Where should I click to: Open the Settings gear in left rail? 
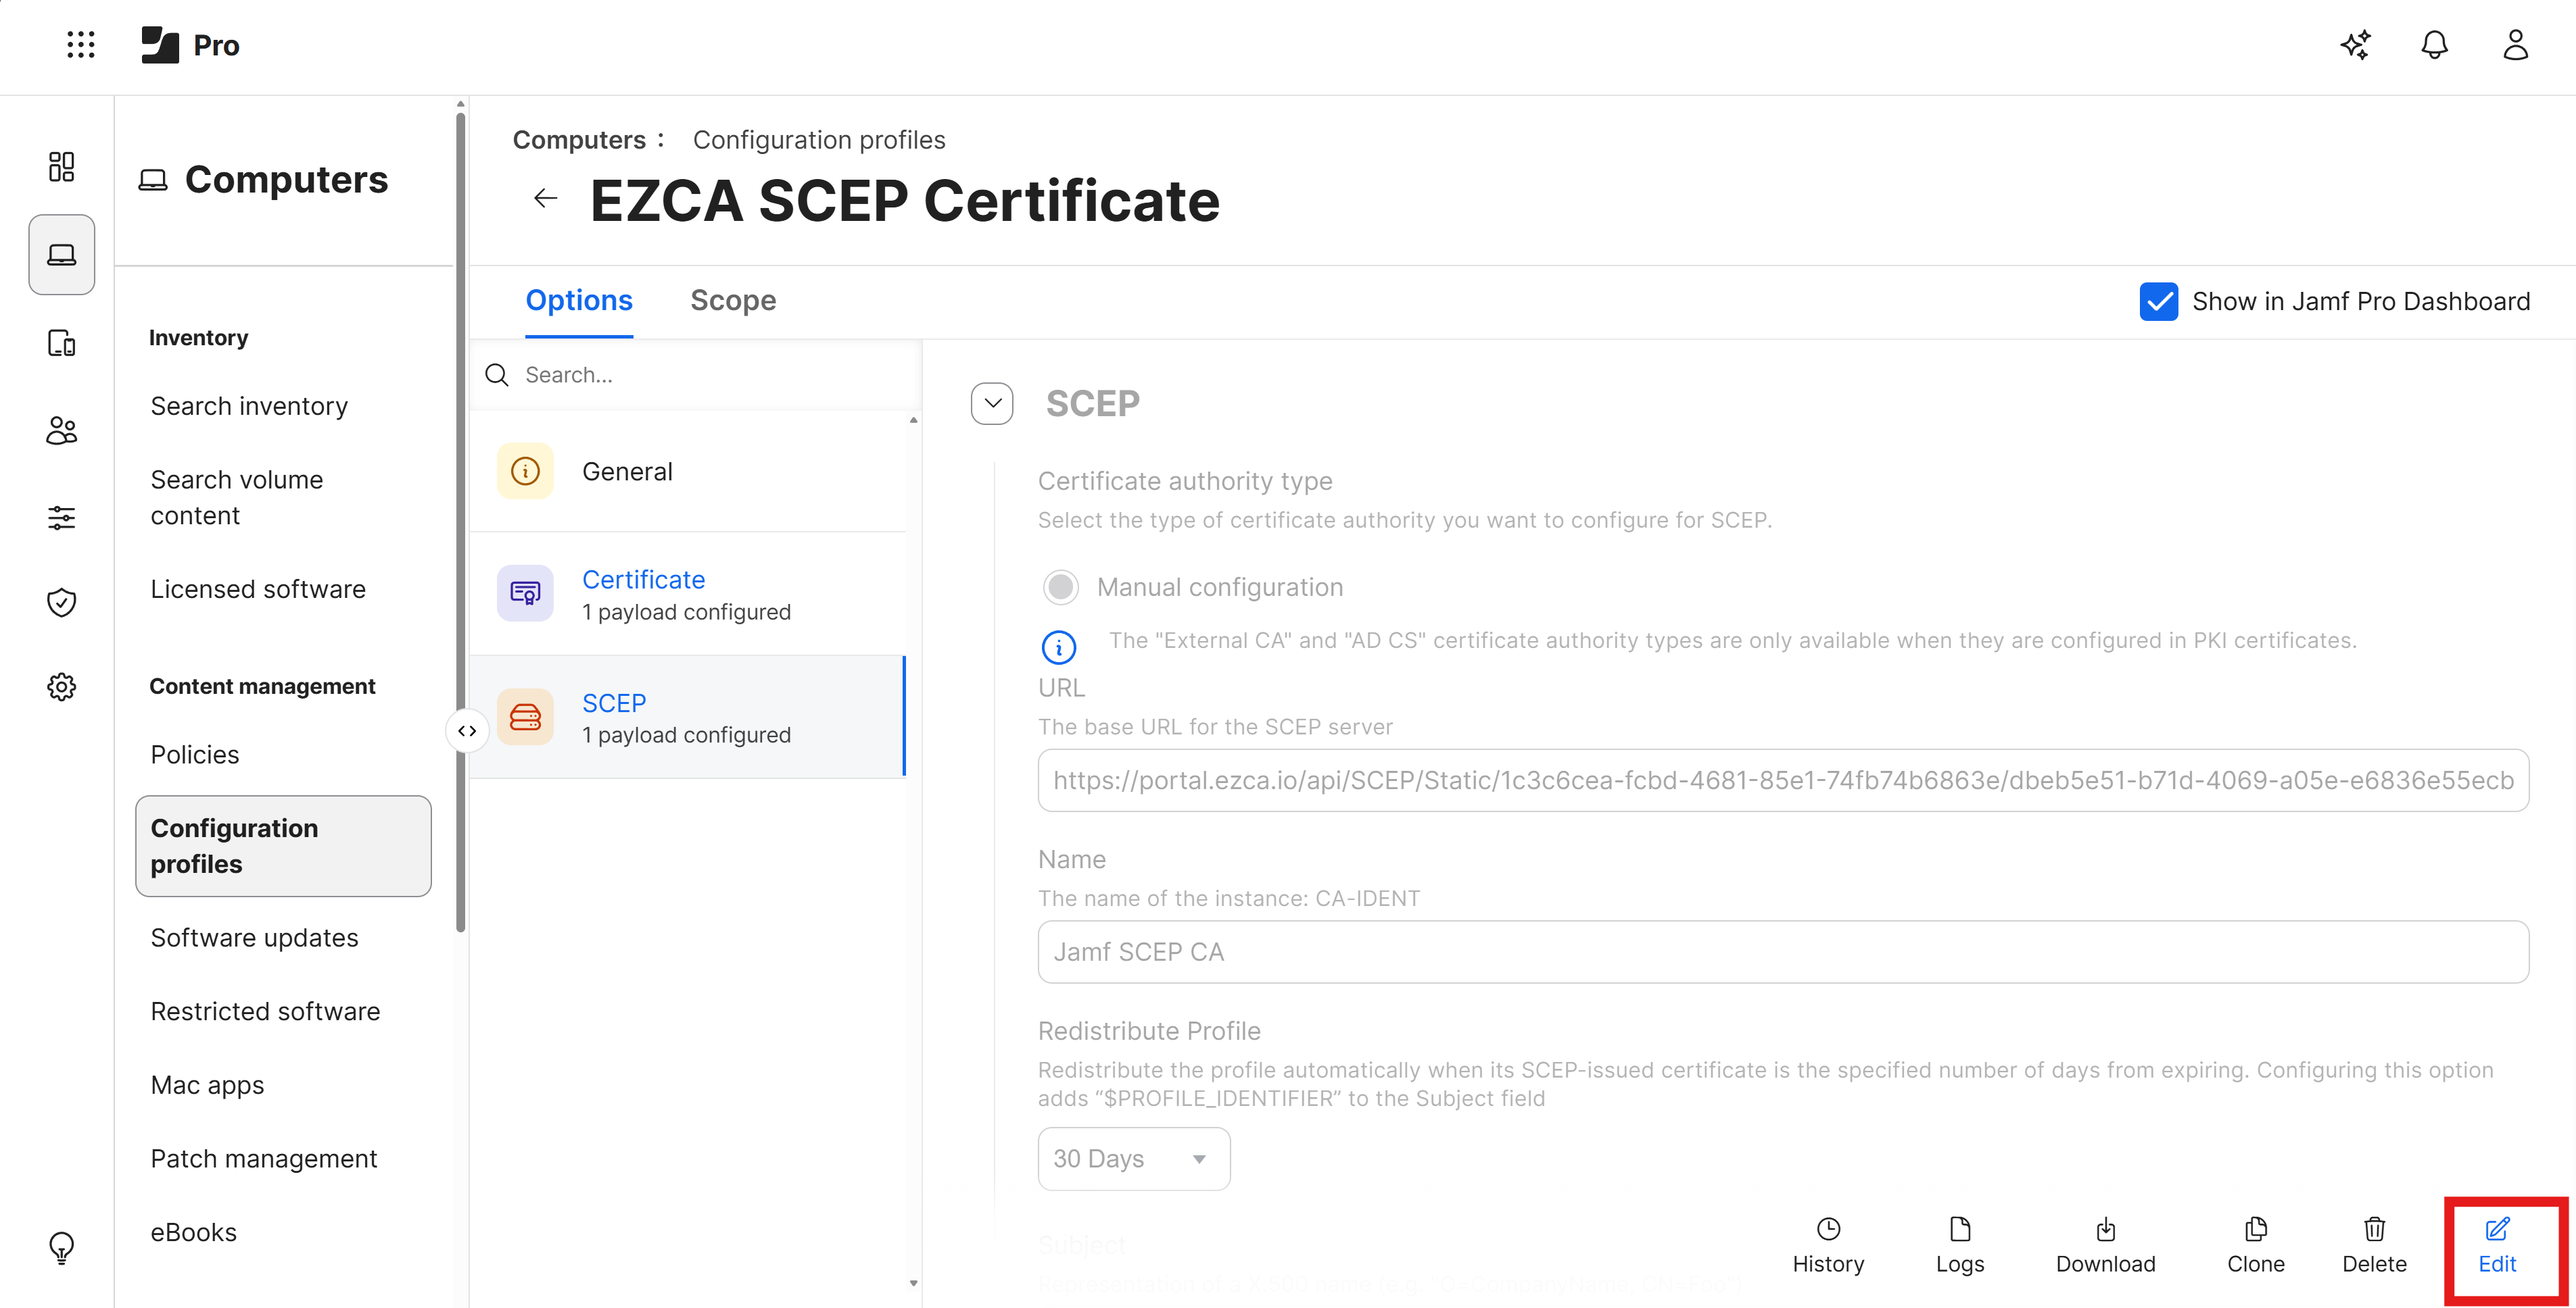pyautogui.click(x=61, y=686)
